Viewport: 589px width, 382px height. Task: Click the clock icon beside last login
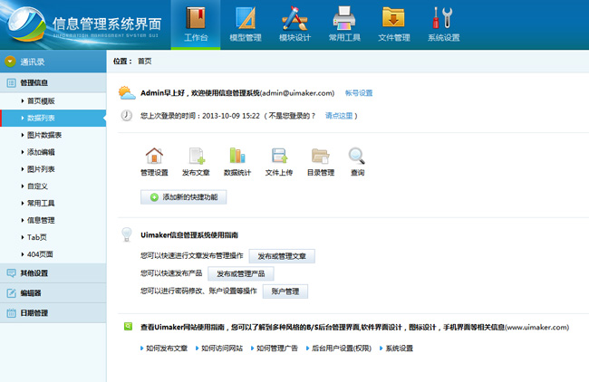click(127, 115)
